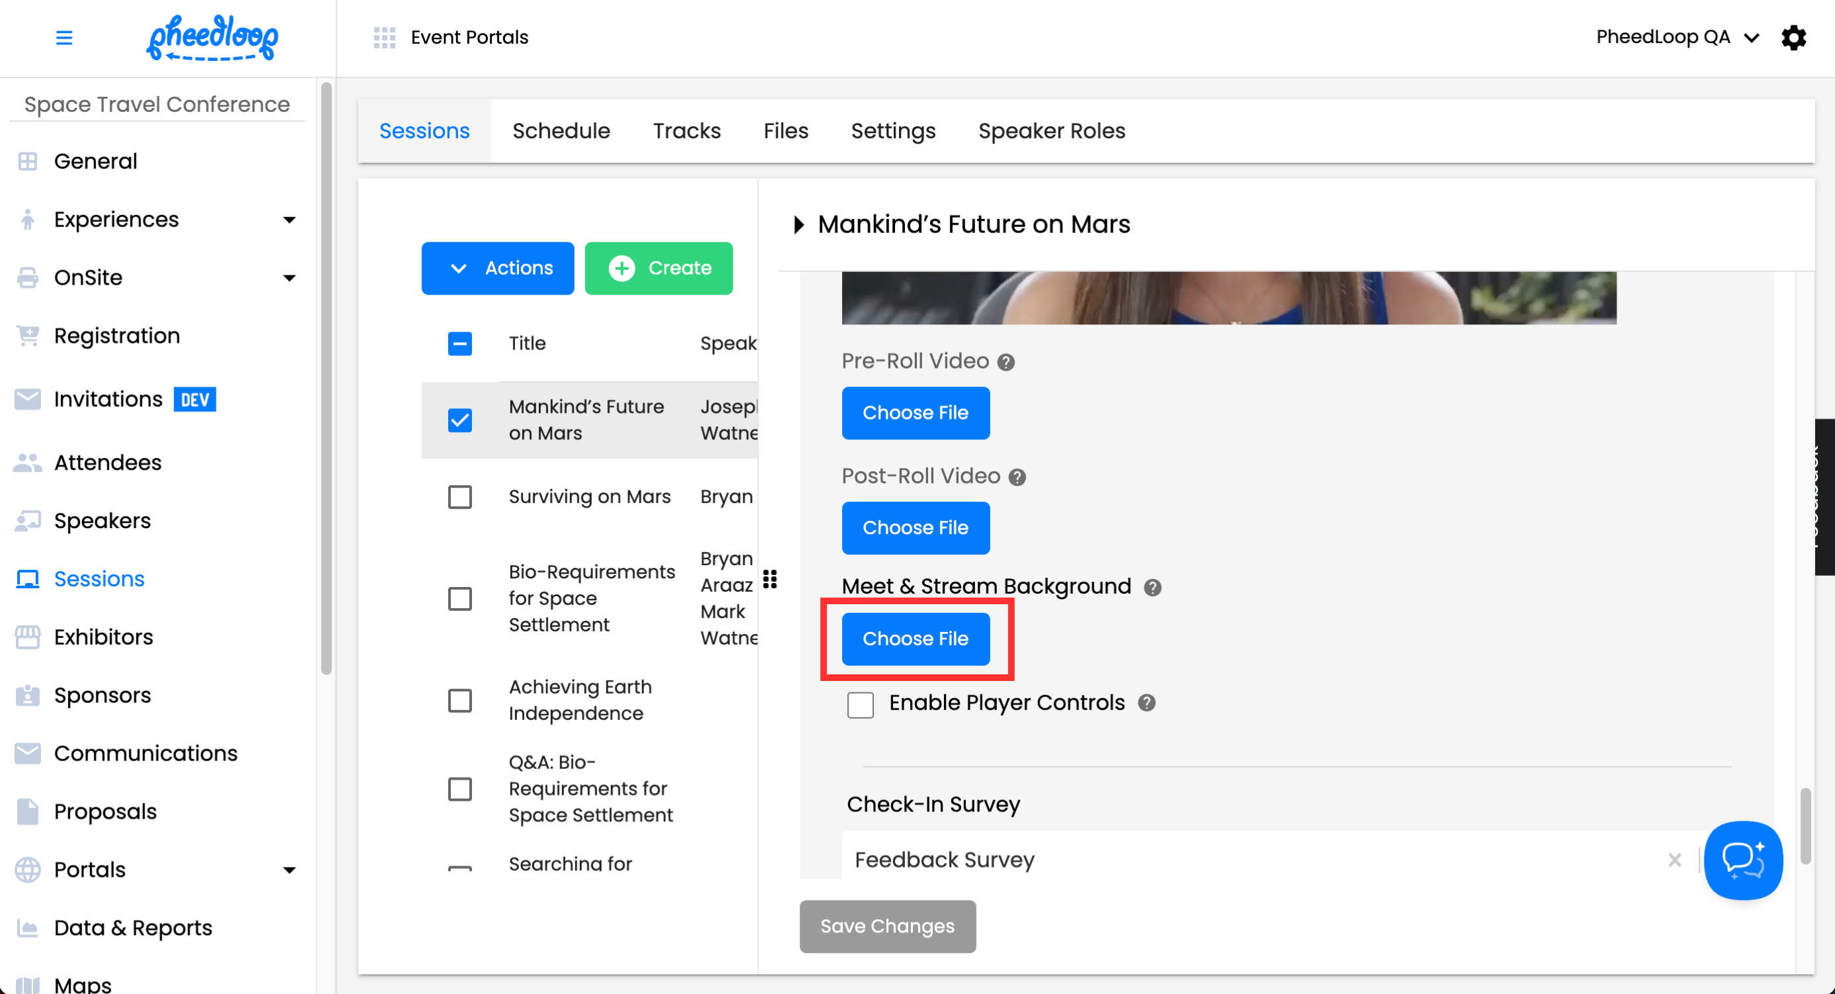Image resolution: width=1835 pixels, height=994 pixels.
Task: Choose File for Meet & Stream Background
Action: 915,639
